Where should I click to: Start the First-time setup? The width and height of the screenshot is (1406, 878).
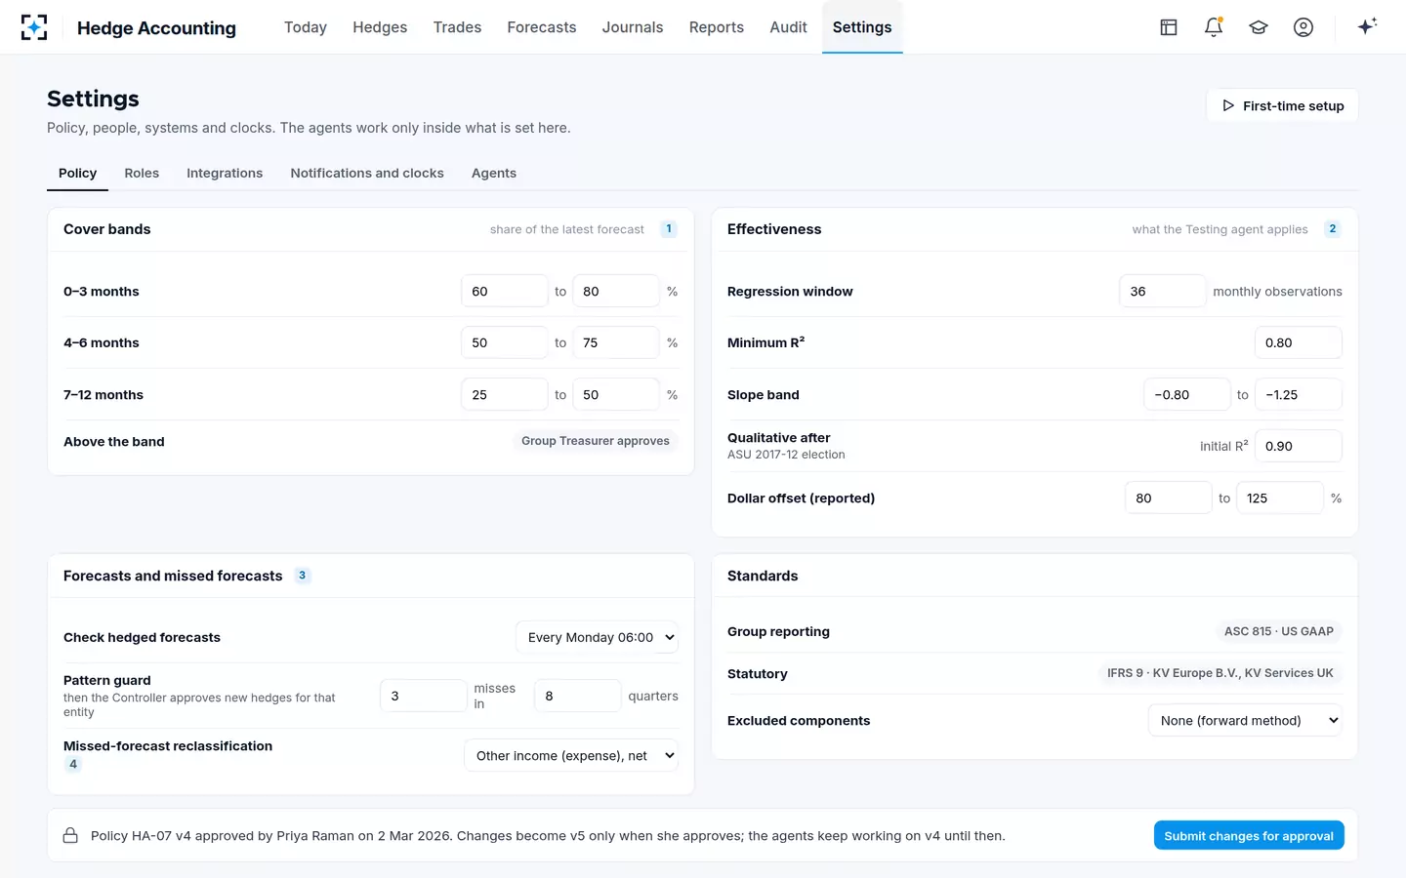point(1283,105)
